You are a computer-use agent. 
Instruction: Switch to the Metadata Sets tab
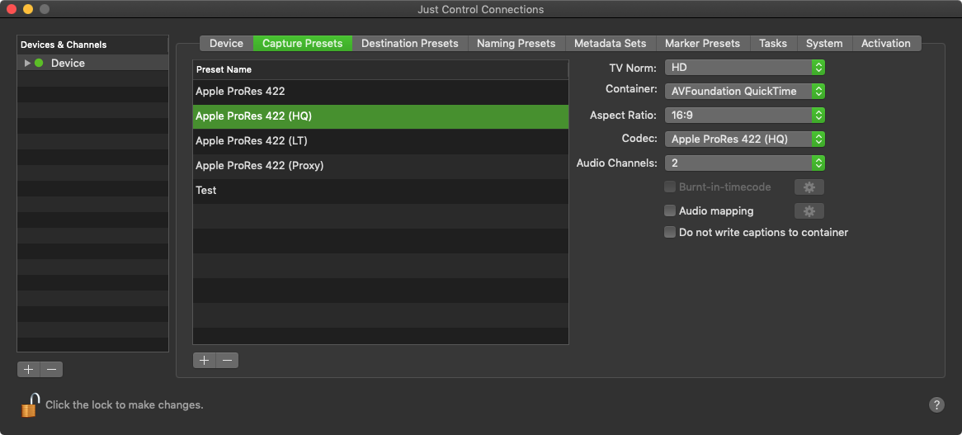pyautogui.click(x=611, y=44)
